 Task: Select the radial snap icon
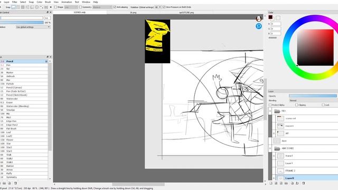pyautogui.click(x=32, y=7)
